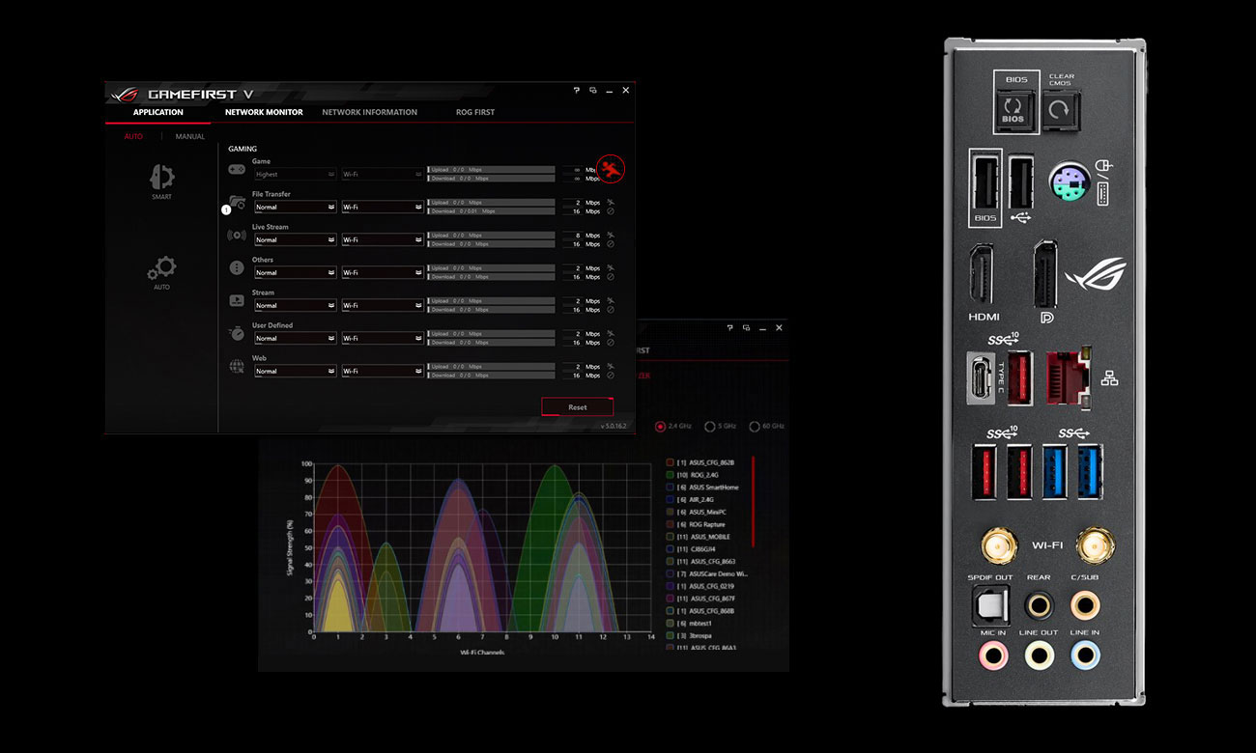This screenshot has width=1256, height=753.
Task: Click the boost runner icon in Web row
Action: coord(611,367)
